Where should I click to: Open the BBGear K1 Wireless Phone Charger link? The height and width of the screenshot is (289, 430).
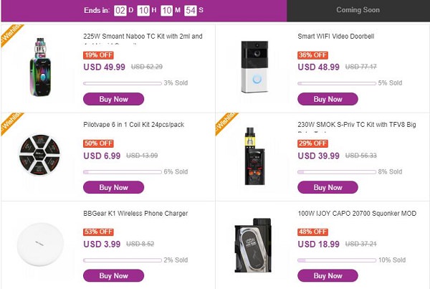pyautogui.click(x=135, y=213)
